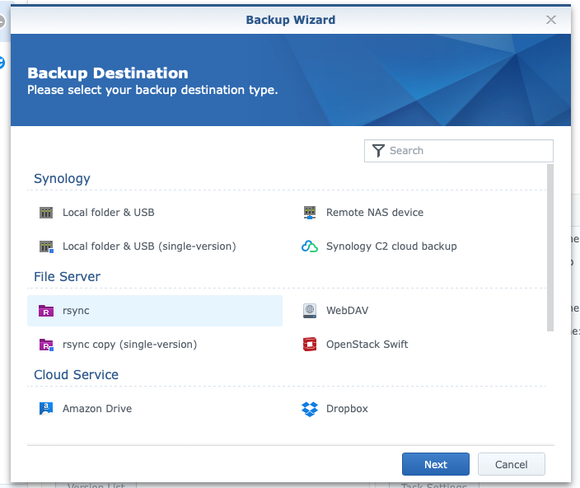The image size is (580, 488).
Task: Pick Local folder & USB (single-version) icon
Action: 46,246
